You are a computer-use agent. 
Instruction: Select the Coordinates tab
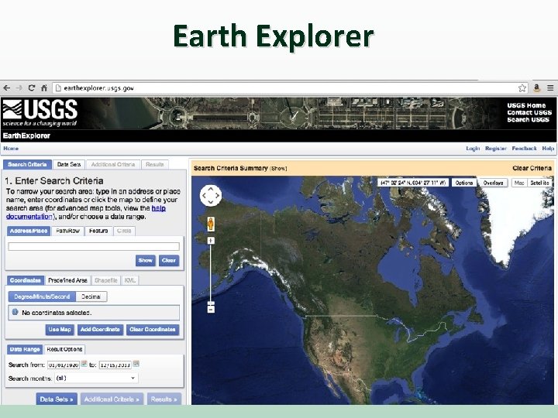pos(26,280)
